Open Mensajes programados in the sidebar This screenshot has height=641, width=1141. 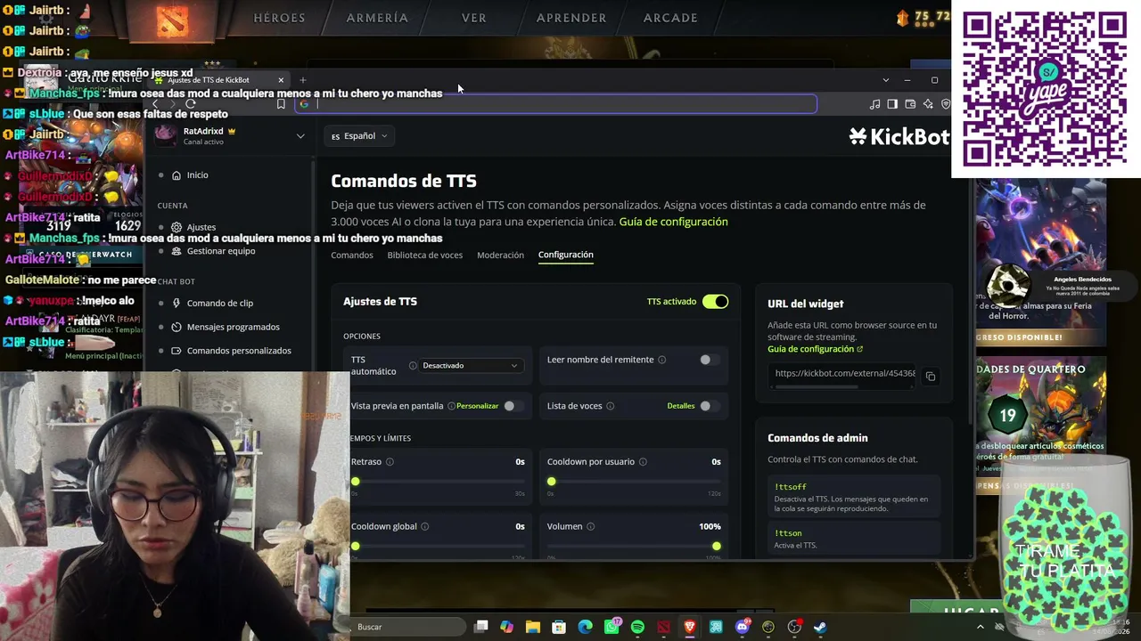(x=234, y=327)
